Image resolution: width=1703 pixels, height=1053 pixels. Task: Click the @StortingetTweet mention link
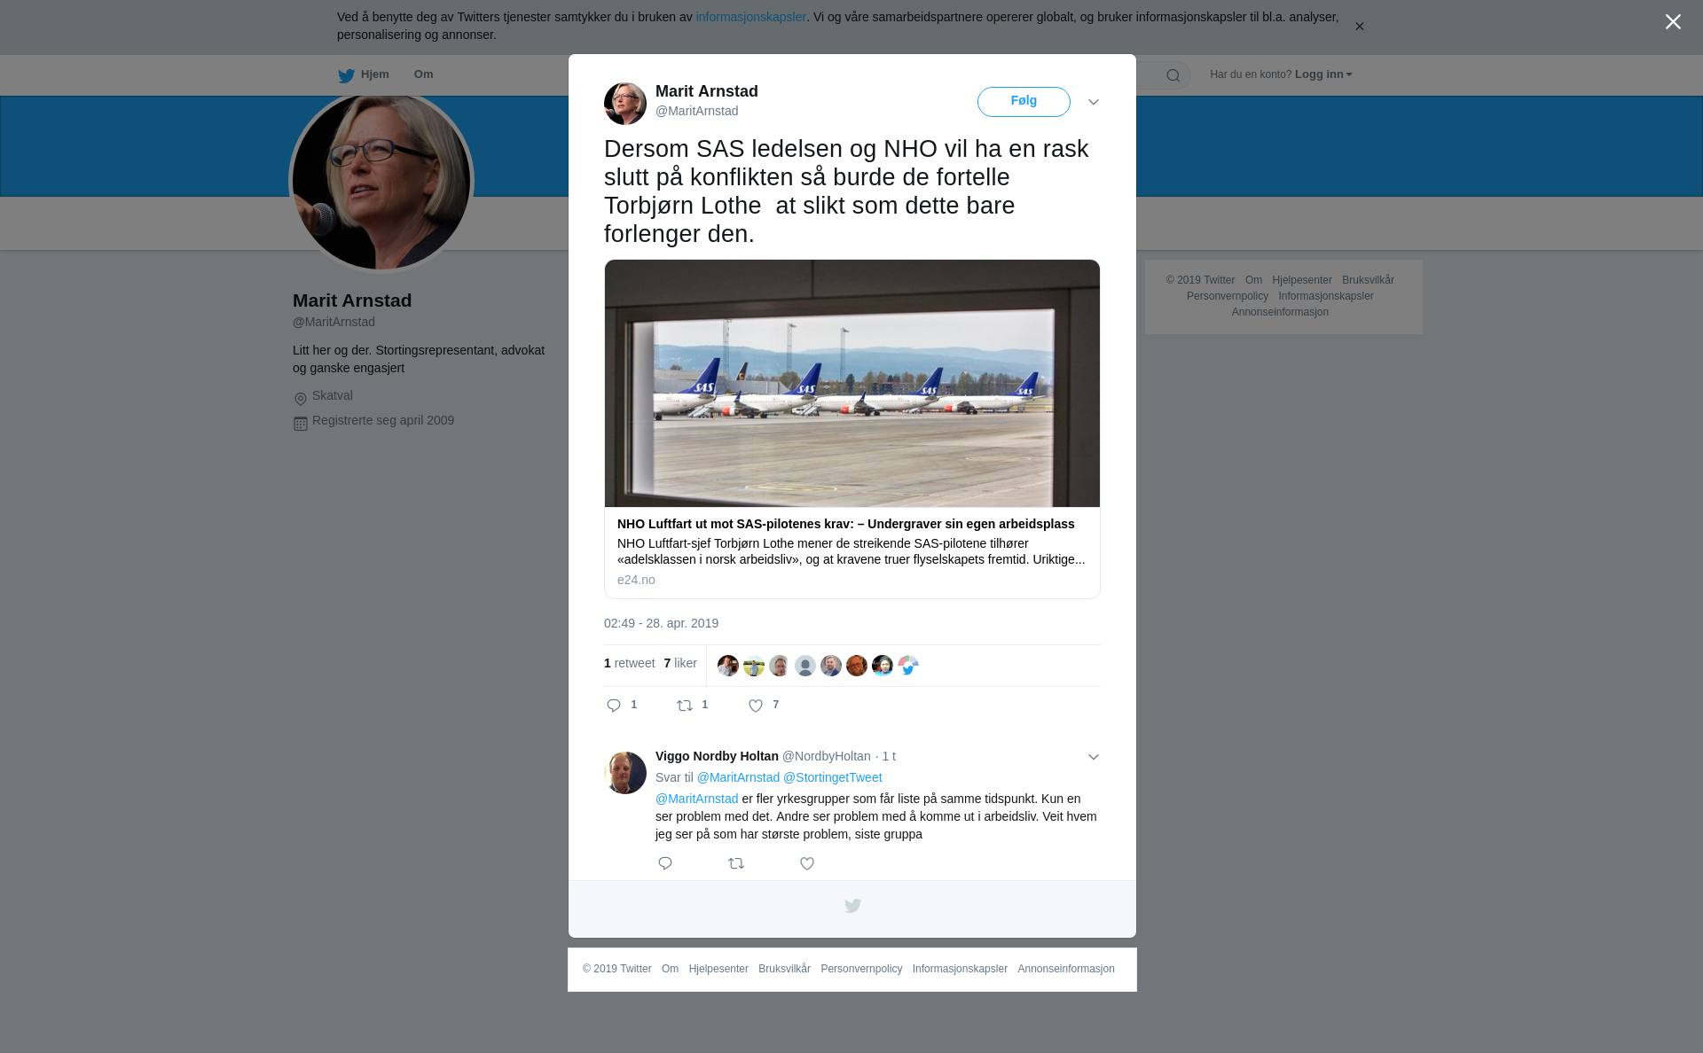832,777
